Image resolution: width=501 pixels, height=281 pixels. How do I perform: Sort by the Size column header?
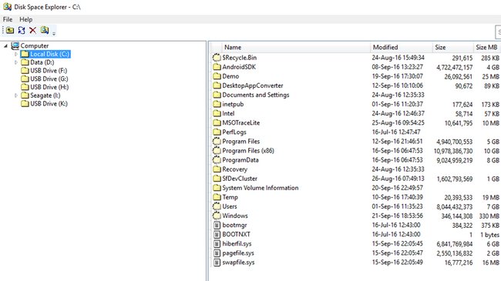click(x=452, y=47)
